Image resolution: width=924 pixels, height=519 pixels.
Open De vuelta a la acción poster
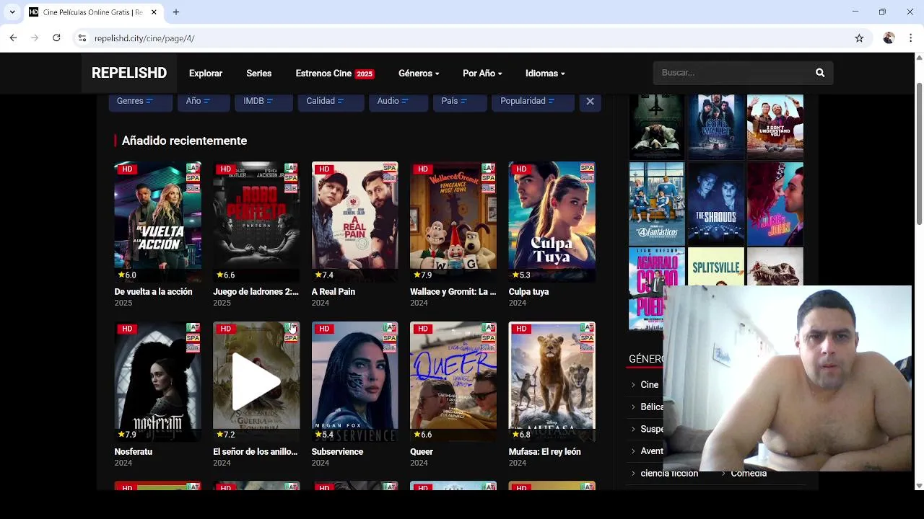(x=157, y=222)
